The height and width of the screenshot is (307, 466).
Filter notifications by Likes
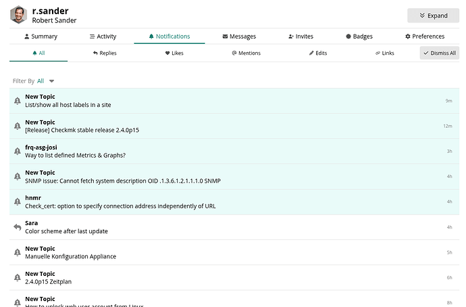tap(174, 53)
